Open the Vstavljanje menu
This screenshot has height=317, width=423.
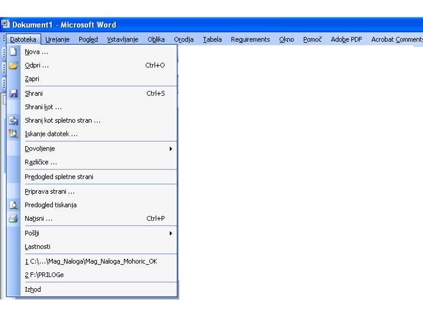(122, 39)
